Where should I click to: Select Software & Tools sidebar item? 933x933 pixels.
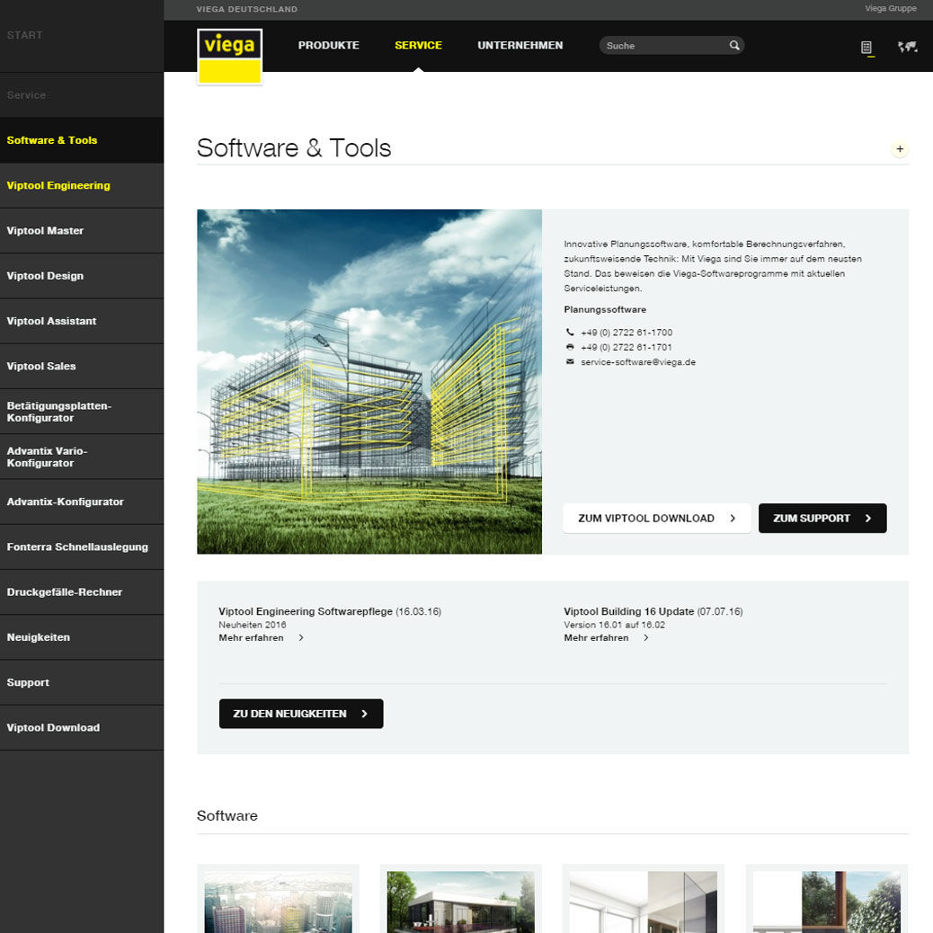point(82,140)
